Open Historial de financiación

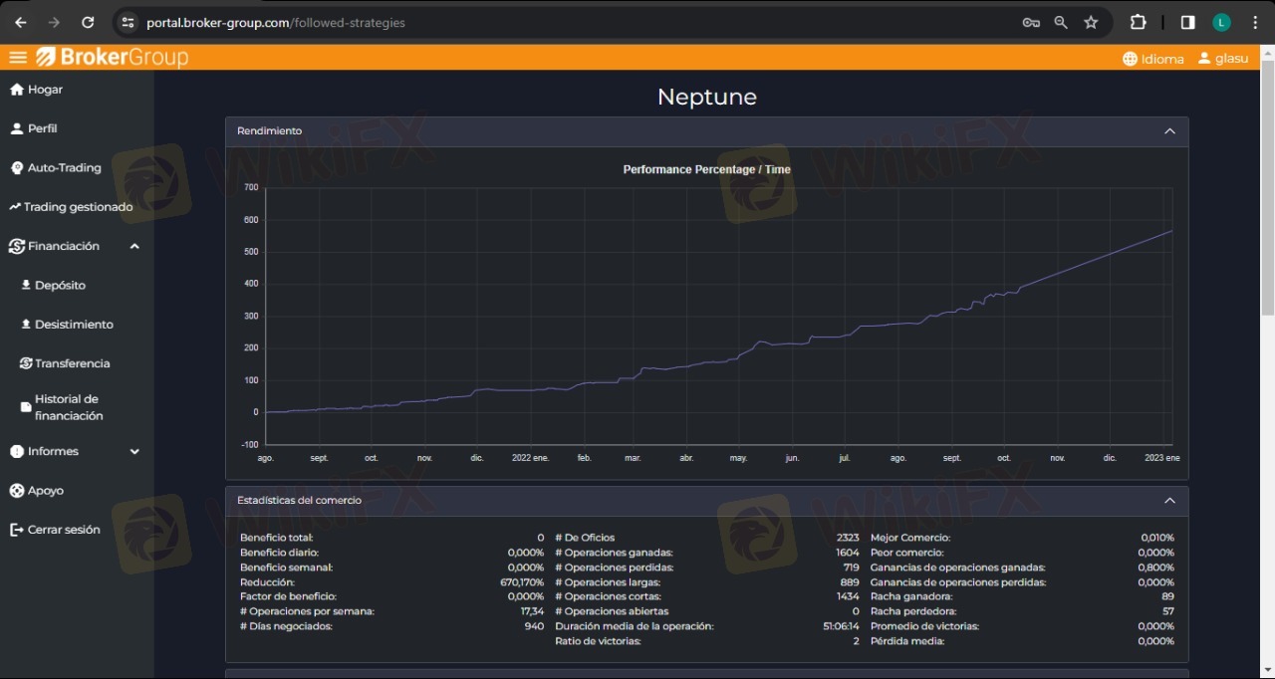68,407
